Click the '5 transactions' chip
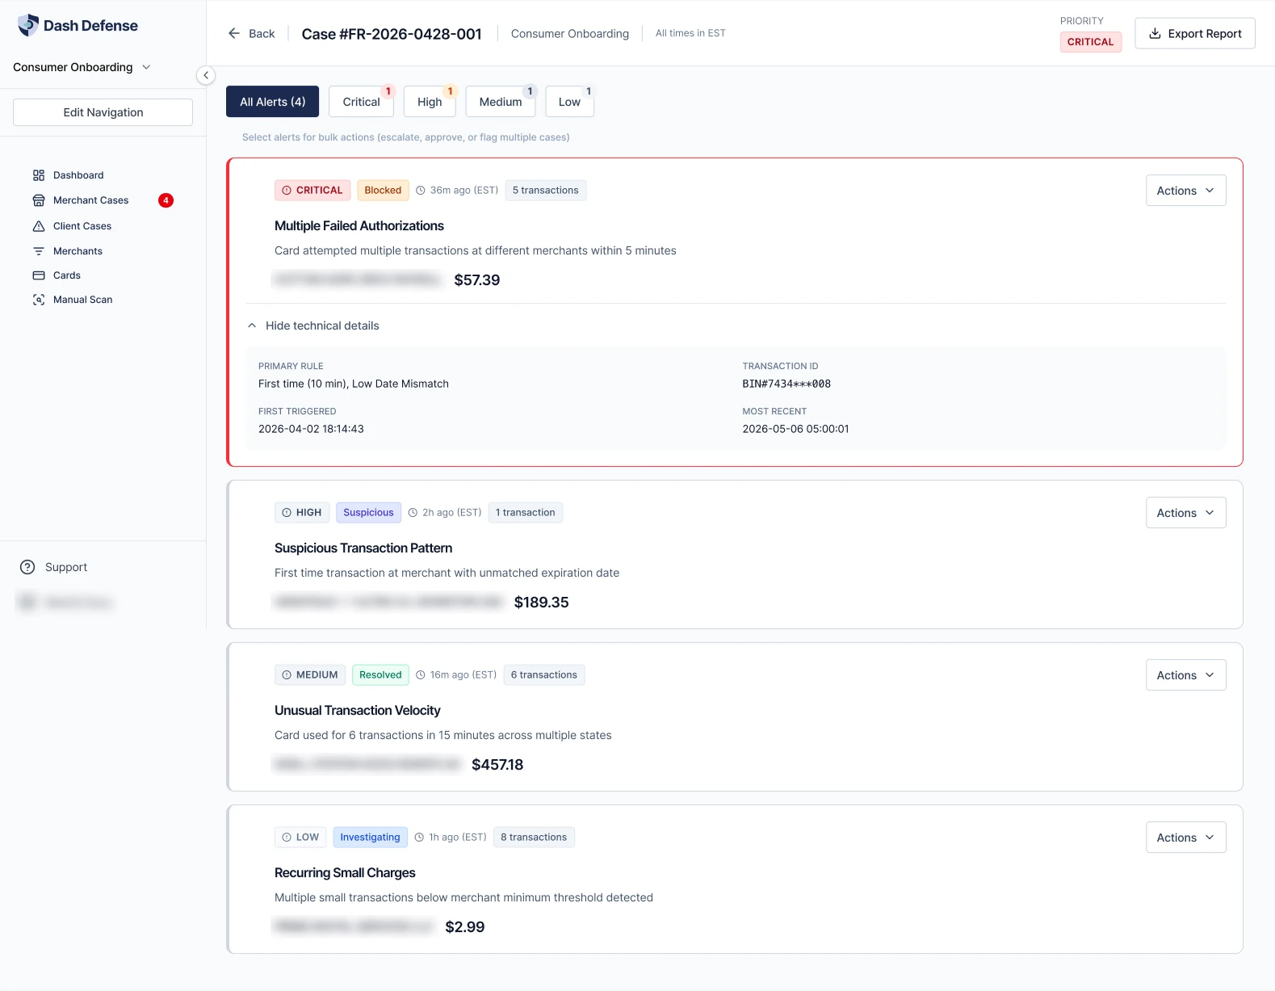Viewport: 1275px width, 991px height. pyautogui.click(x=545, y=191)
